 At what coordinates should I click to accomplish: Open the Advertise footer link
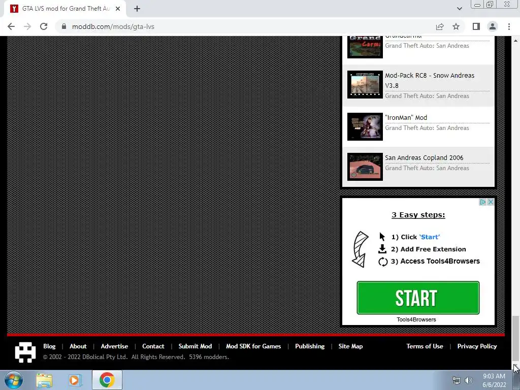pos(114,346)
